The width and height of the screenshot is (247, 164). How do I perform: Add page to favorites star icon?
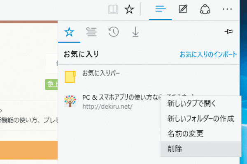click(x=129, y=9)
